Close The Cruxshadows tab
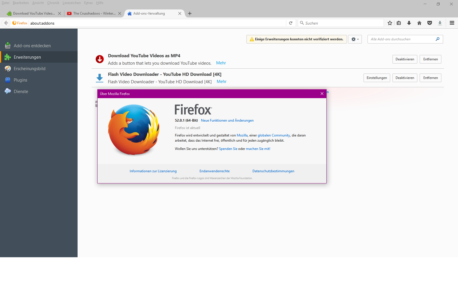 coord(120,13)
